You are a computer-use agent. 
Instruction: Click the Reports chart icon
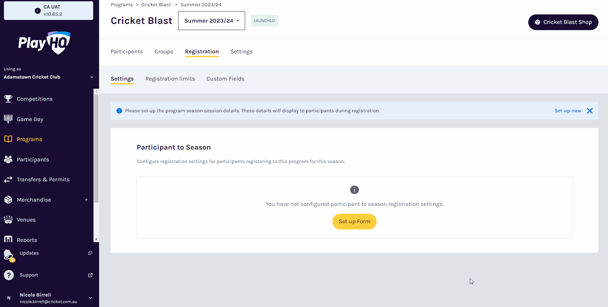8,239
